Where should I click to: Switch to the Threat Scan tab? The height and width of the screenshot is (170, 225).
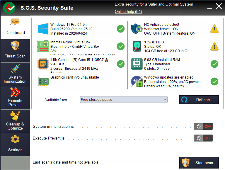tap(15, 51)
